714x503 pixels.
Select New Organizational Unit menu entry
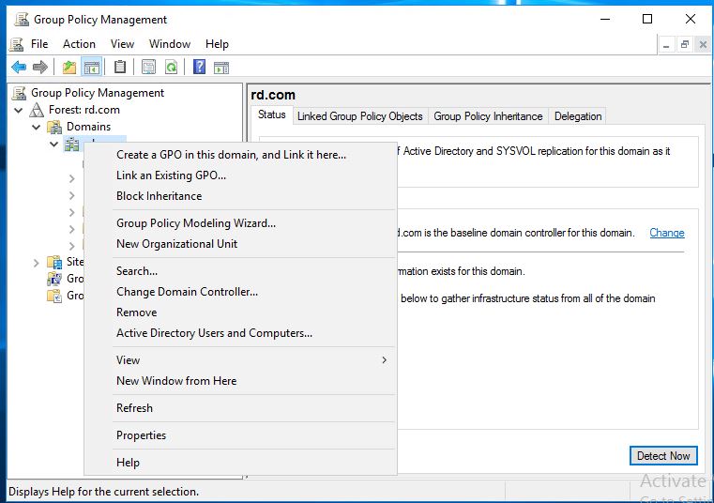pyautogui.click(x=176, y=244)
